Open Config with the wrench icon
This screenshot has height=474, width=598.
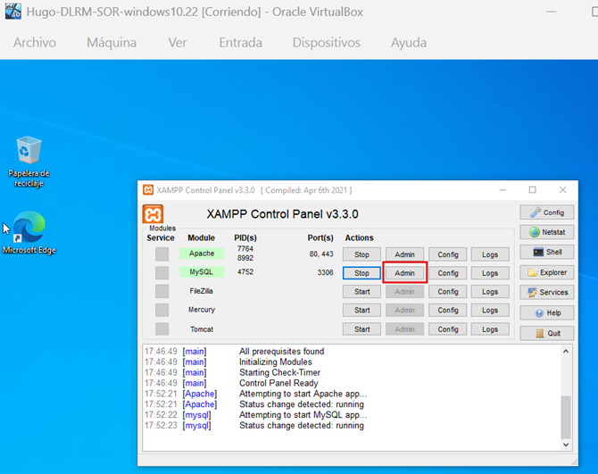[x=546, y=212]
